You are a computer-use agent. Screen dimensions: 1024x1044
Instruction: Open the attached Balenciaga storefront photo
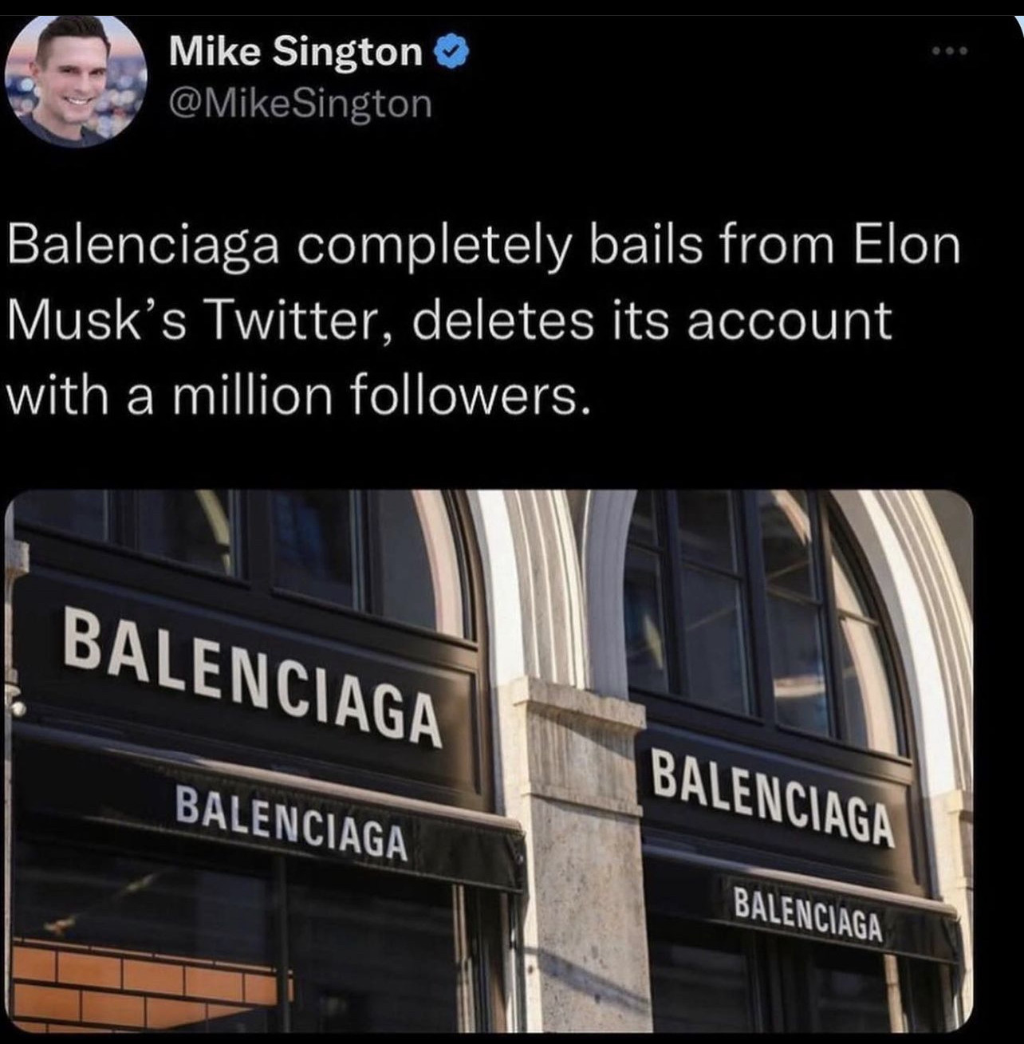coord(488,761)
